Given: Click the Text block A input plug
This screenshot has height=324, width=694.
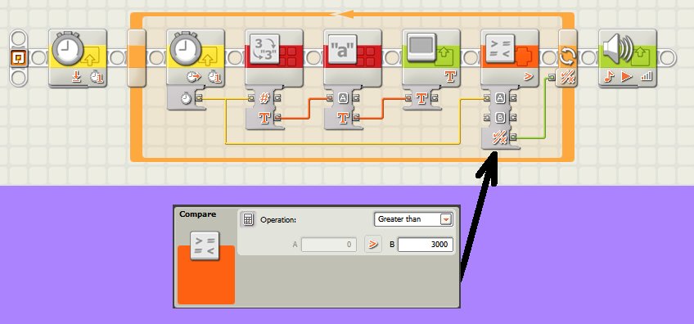Looking at the screenshot, I should (x=330, y=98).
